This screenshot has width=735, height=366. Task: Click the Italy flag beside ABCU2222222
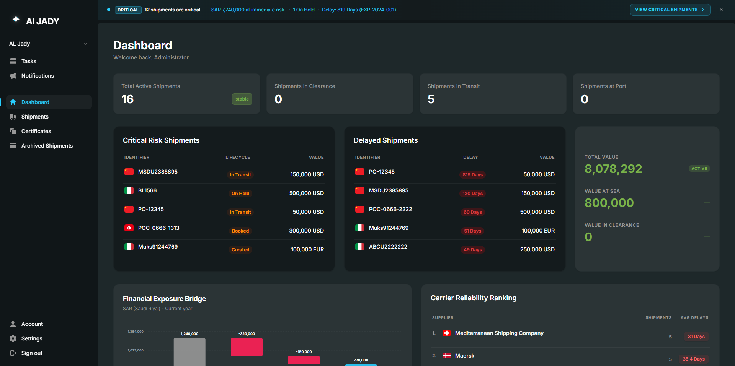[360, 247]
